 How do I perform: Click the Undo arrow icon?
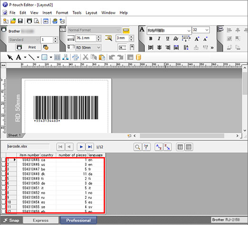click(112, 57)
